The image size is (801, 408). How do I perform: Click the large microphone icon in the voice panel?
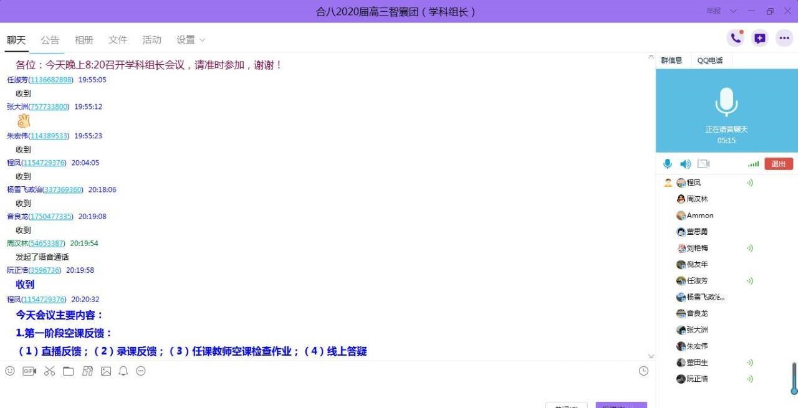pos(726,102)
